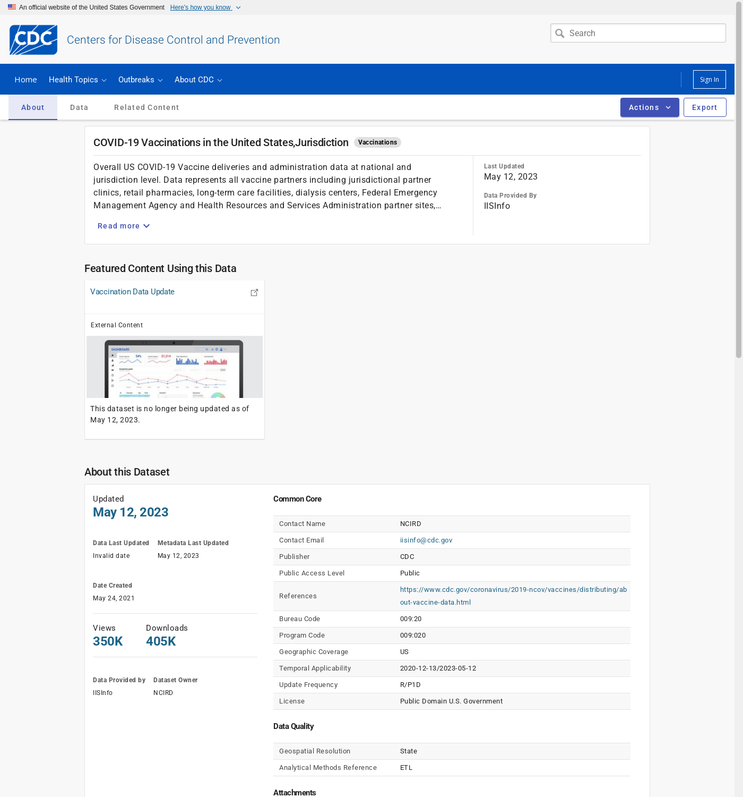
Task: Click the Export button
Action: click(704, 107)
